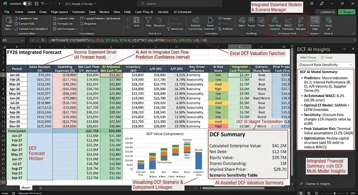
Task: Open the Excel AI tool
Action: tap(329, 23)
